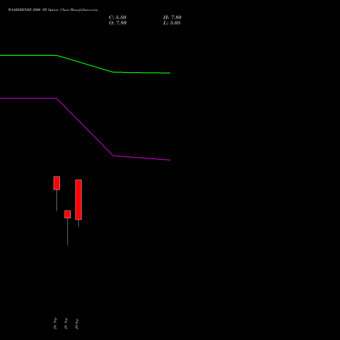Screen dimensions: 340x340
Task: Click the first red candlestick for 24 Sep
Action: pyautogui.click(x=56, y=183)
